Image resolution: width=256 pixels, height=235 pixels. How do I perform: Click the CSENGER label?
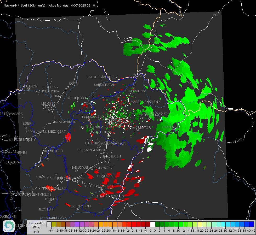click(x=170, y=127)
